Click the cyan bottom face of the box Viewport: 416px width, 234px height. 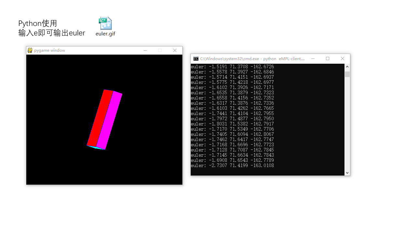[96, 148]
